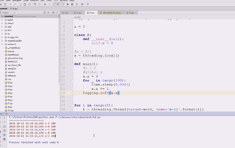The height and width of the screenshot is (148, 235).
Task: Click the Find magnifier icon
Action: coord(35,4)
